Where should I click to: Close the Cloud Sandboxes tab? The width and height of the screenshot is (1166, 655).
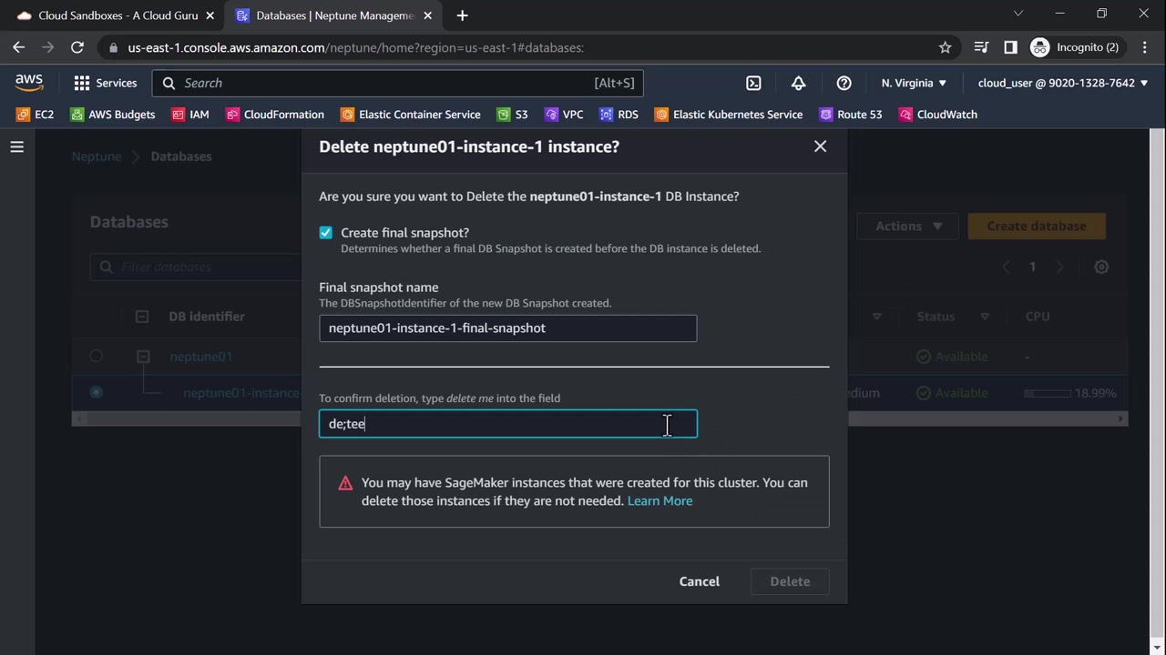[x=210, y=15]
